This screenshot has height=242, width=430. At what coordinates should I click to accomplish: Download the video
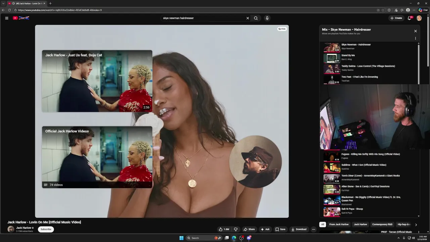click(299, 229)
